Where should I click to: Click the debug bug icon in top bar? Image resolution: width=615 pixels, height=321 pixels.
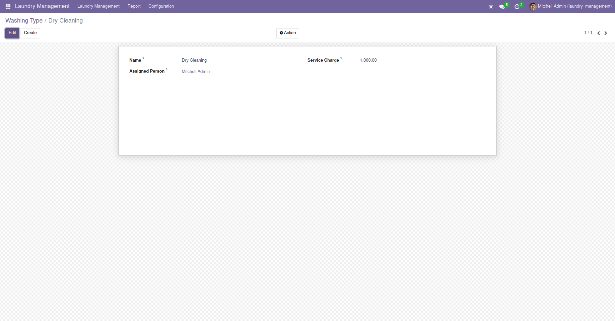click(x=491, y=7)
